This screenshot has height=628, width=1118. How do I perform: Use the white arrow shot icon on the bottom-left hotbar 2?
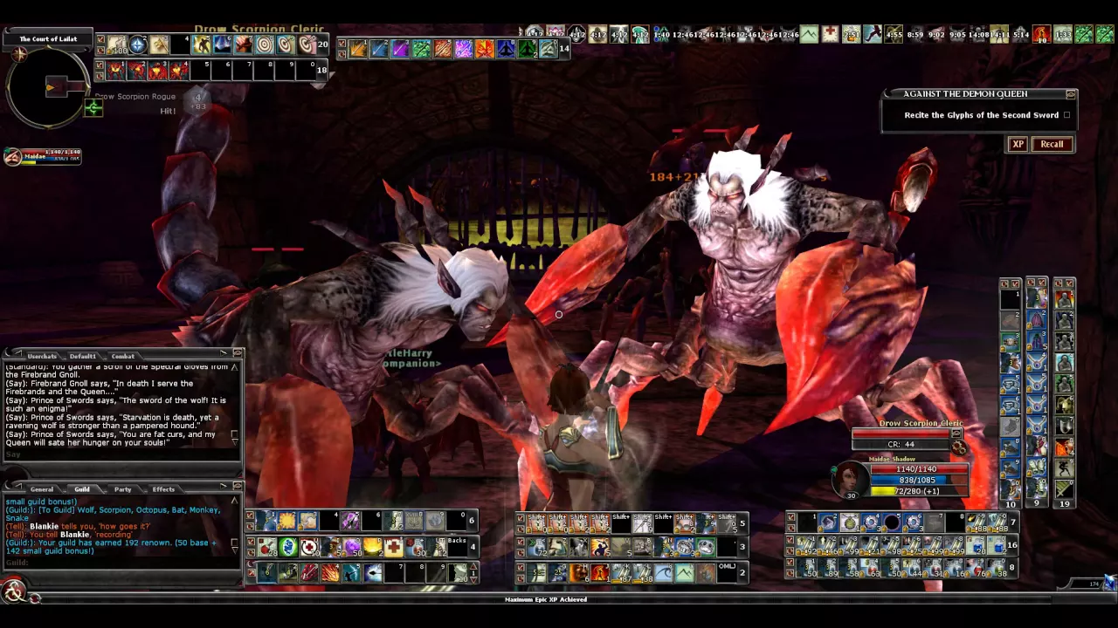pos(372,573)
